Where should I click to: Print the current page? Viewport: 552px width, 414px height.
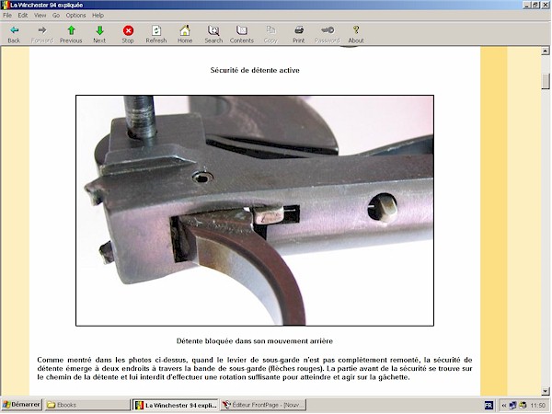point(299,34)
